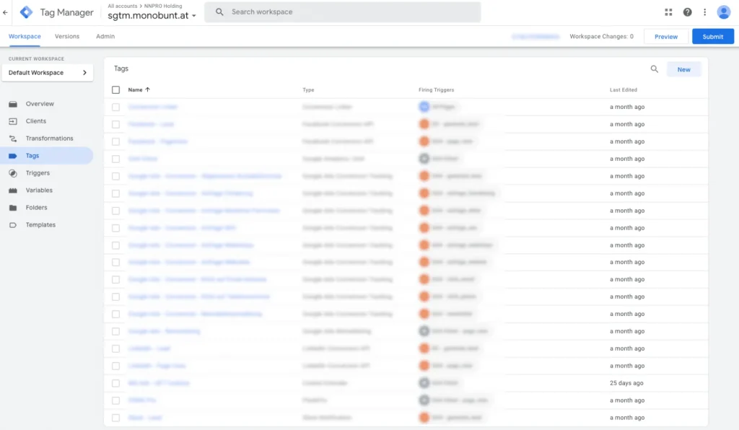Switch to the Versions tab

67,36
